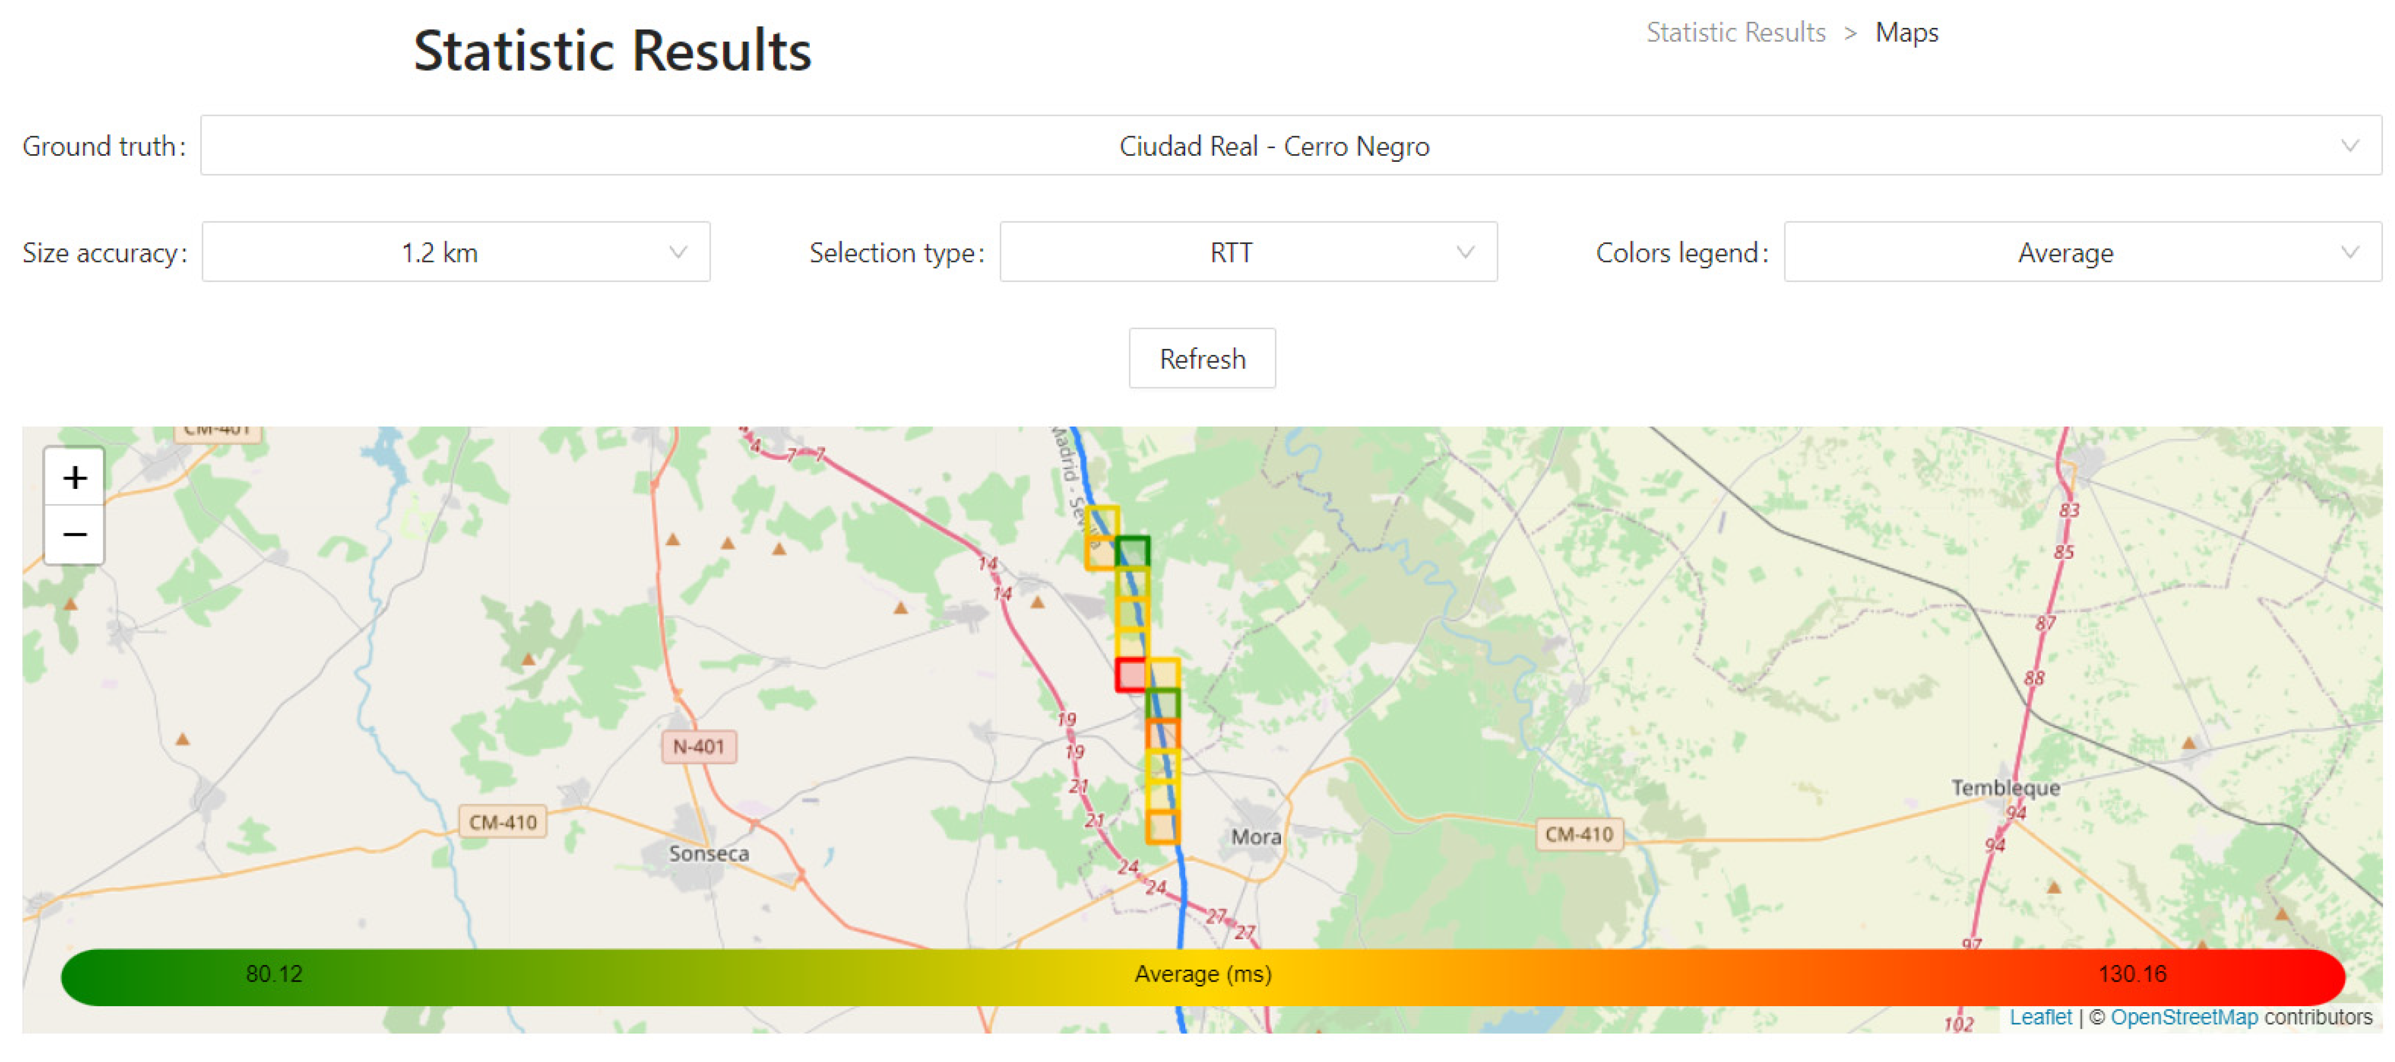This screenshot has width=2395, height=1062.
Task: Click the Ground truth dropdown arrow
Action: coord(2350,146)
